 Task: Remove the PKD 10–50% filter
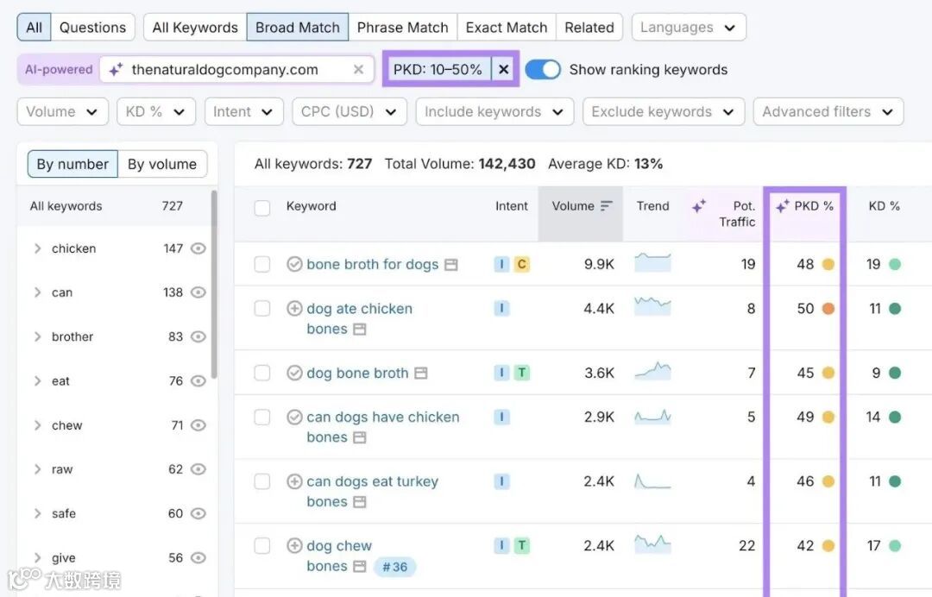[x=504, y=70]
